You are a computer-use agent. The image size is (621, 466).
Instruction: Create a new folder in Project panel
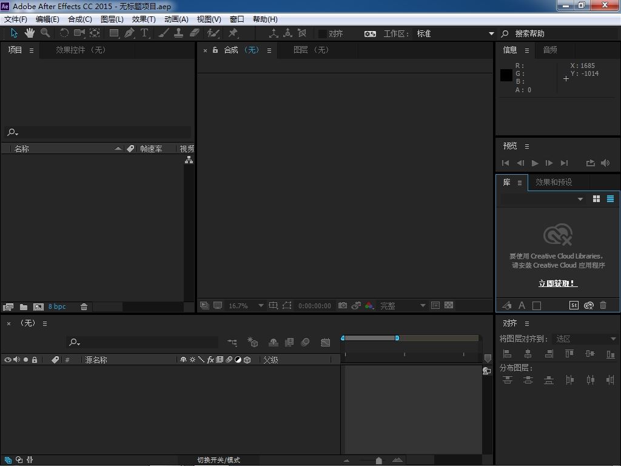click(x=24, y=306)
